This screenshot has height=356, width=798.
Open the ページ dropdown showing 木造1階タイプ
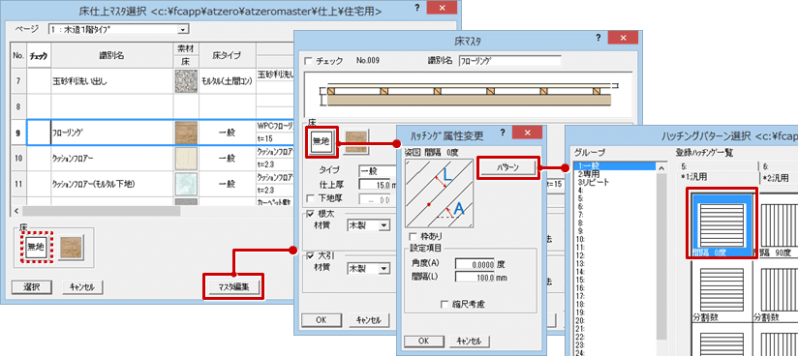(x=118, y=29)
